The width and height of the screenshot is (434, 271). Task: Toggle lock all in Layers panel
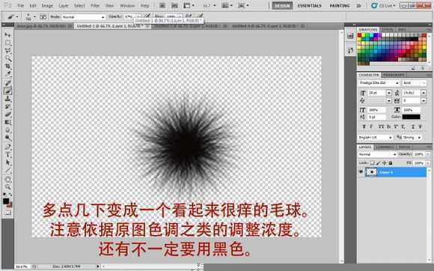coord(391,163)
